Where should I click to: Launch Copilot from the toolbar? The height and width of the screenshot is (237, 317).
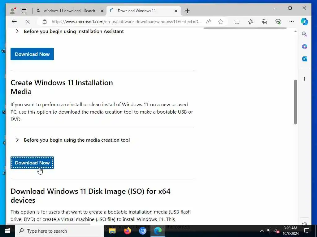305,22
